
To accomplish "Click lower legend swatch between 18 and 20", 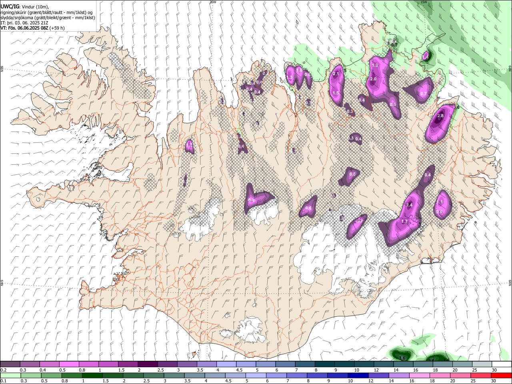I will (x=440, y=376).
